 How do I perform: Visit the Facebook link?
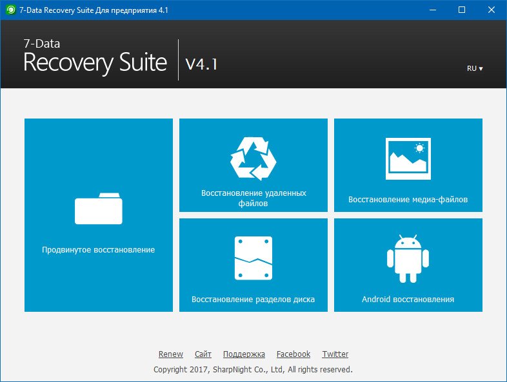click(x=293, y=354)
